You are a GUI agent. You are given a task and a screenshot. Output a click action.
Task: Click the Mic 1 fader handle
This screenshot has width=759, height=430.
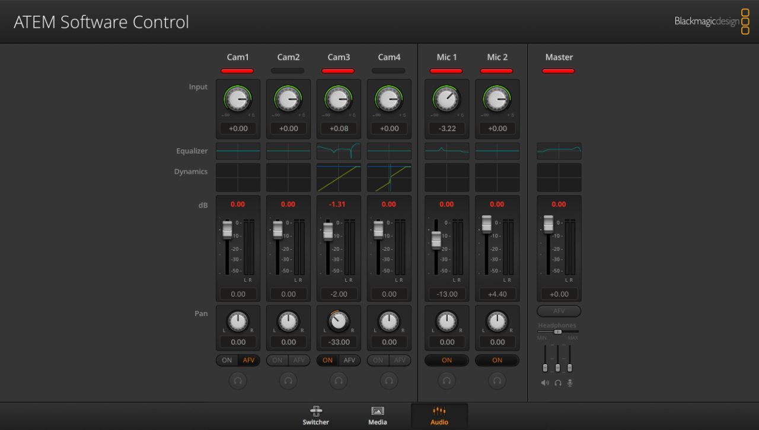(x=436, y=240)
